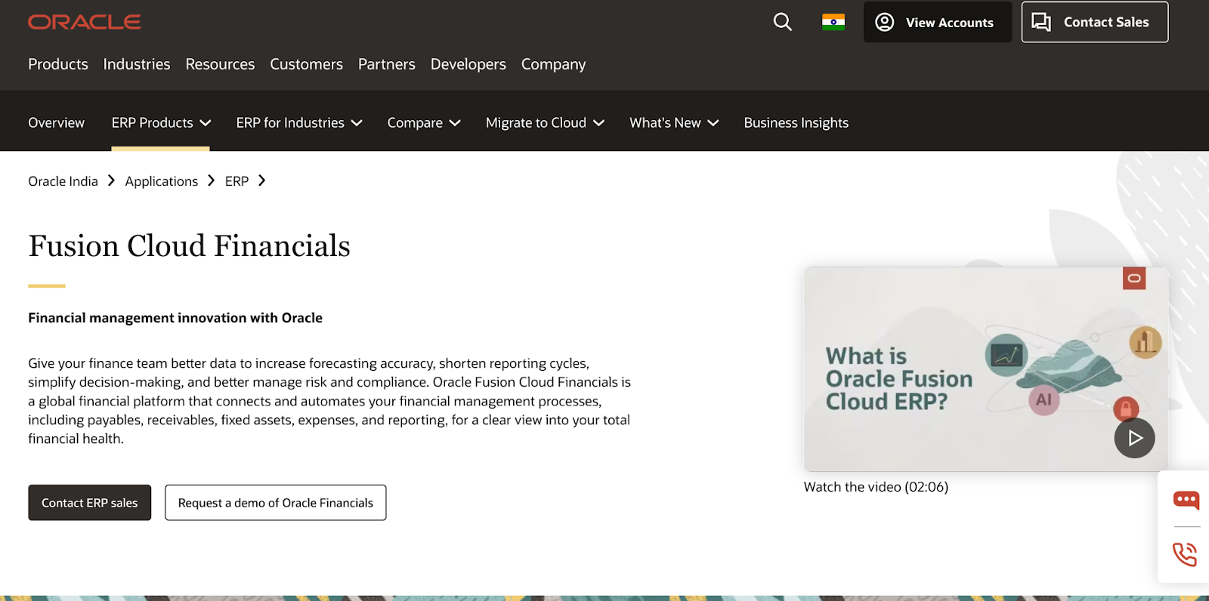Navigate to Applications breadcrumb
Image resolution: width=1209 pixels, height=601 pixels.
coord(162,181)
